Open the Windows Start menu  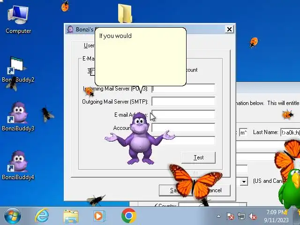pyautogui.click(x=13, y=216)
